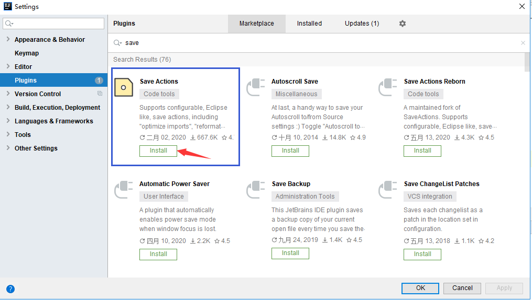Expand the Tools settings section
The height and width of the screenshot is (300, 532).
pyautogui.click(x=8, y=134)
